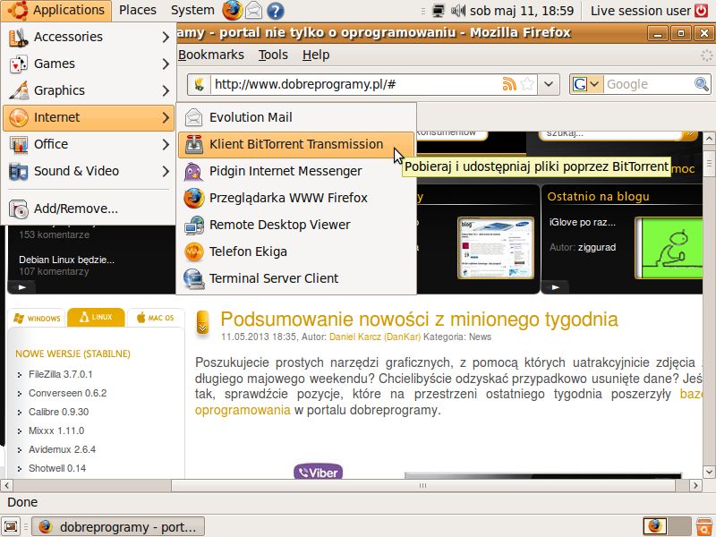This screenshot has width=716, height=537.
Task: Open the Help icon in top panel
Action: pyautogui.click(x=276, y=11)
